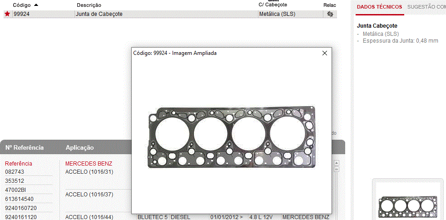The image size is (446, 220).
Task: Switch to Dados Técnicos tab
Action: pos(379,7)
